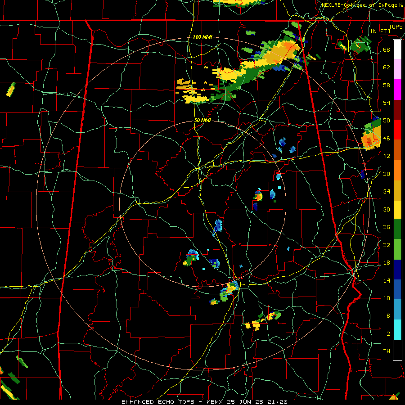Click the "100 NMI" range ring label
This screenshot has height=405, width=405.
pos(202,37)
